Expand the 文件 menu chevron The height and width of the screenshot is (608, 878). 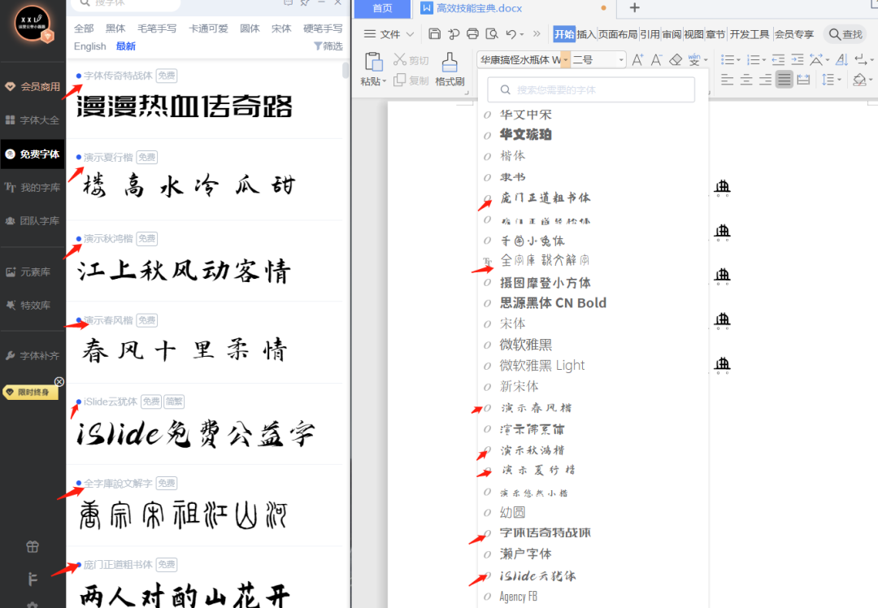click(410, 34)
